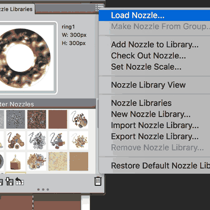Select the brown speckled nozzle thumbnail
Image resolution: width=210 pixels, height=210 pixels.
tap(37, 119)
